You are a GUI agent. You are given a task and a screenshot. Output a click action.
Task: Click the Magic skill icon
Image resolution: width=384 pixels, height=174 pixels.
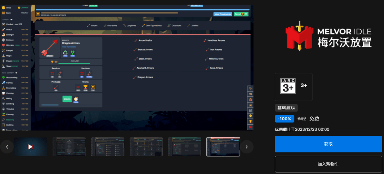click(x=3, y=56)
